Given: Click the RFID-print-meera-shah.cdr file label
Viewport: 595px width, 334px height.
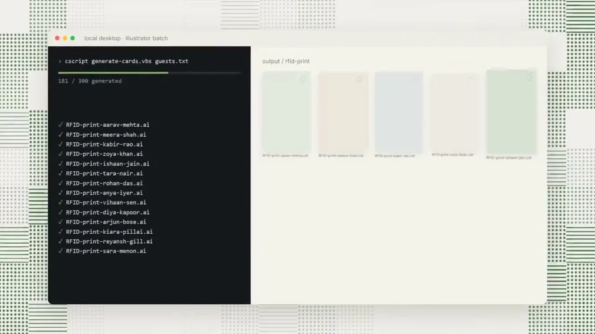Looking at the screenshot, I should click(341, 156).
